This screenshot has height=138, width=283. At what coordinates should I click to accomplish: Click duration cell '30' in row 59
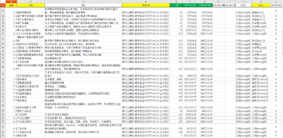tap(176, 111)
